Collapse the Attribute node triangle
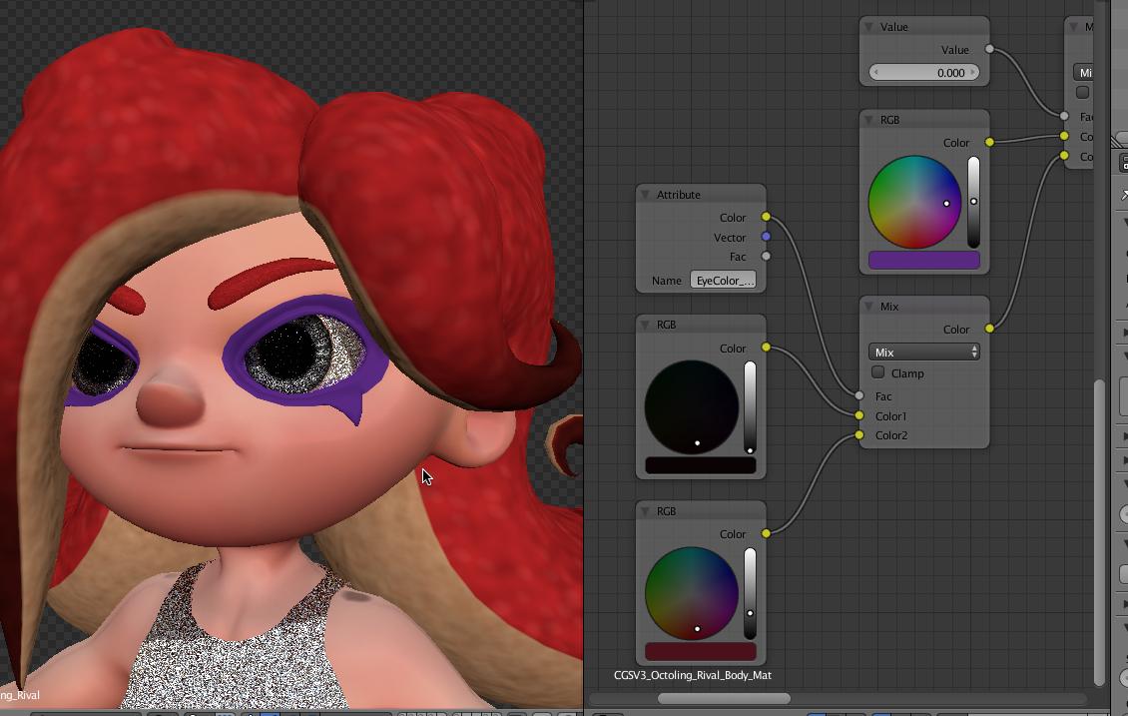 click(645, 195)
